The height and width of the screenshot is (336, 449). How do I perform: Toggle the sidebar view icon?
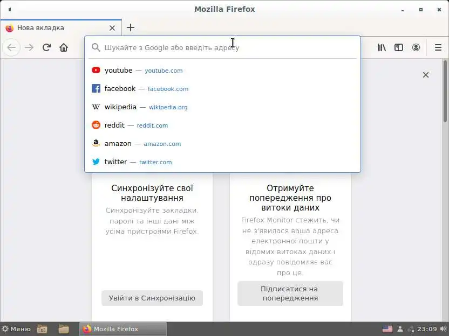pos(399,47)
